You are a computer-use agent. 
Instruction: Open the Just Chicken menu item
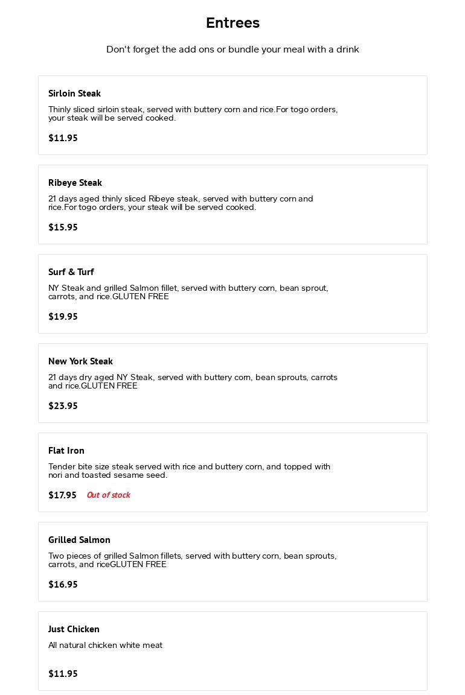click(x=74, y=629)
